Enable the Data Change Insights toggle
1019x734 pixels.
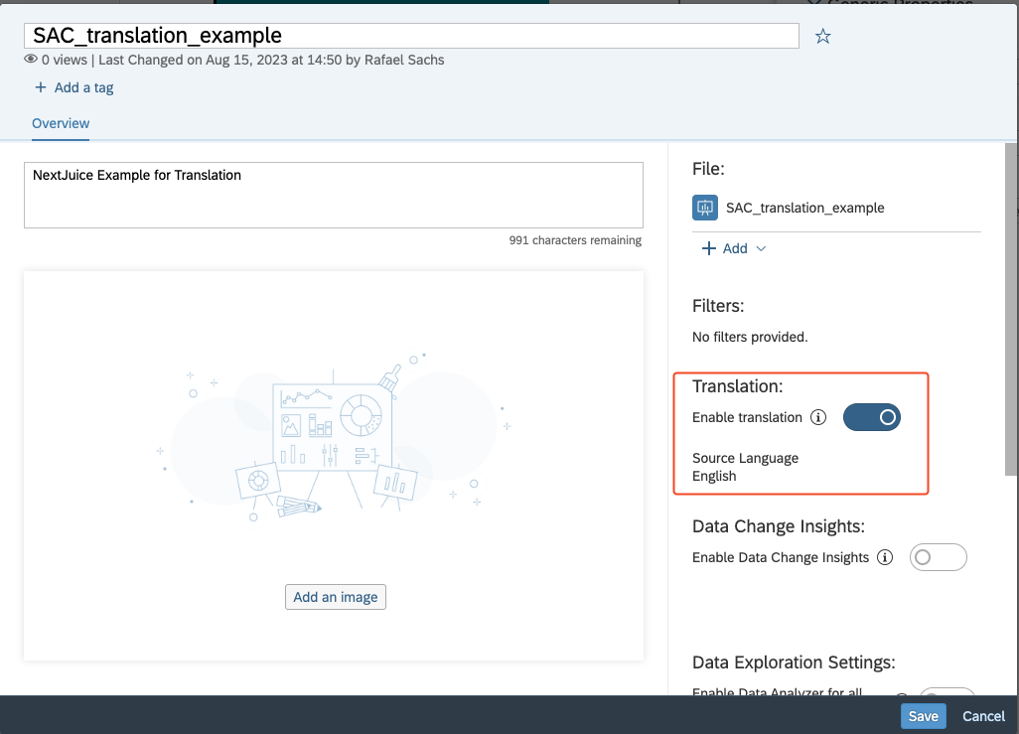[938, 557]
